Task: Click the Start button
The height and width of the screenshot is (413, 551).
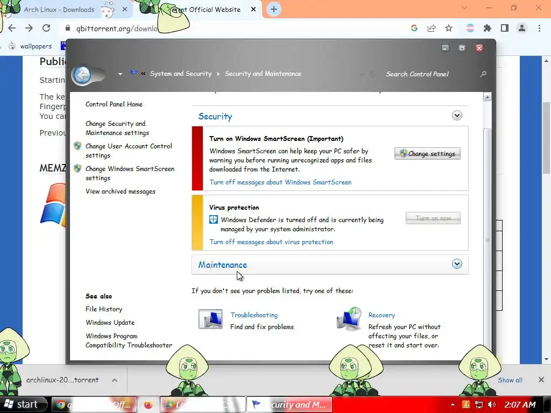Action: click(23, 404)
